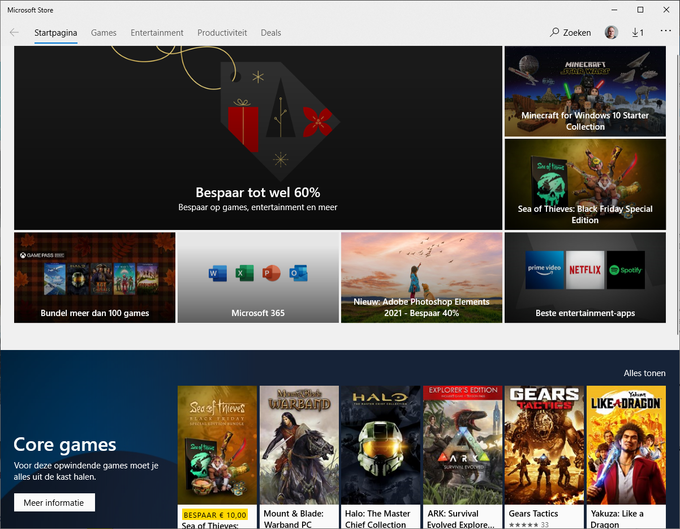This screenshot has width=680, height=529.
Task: Open the Mount & Blade Warband game cover
Action: (299, 445)
